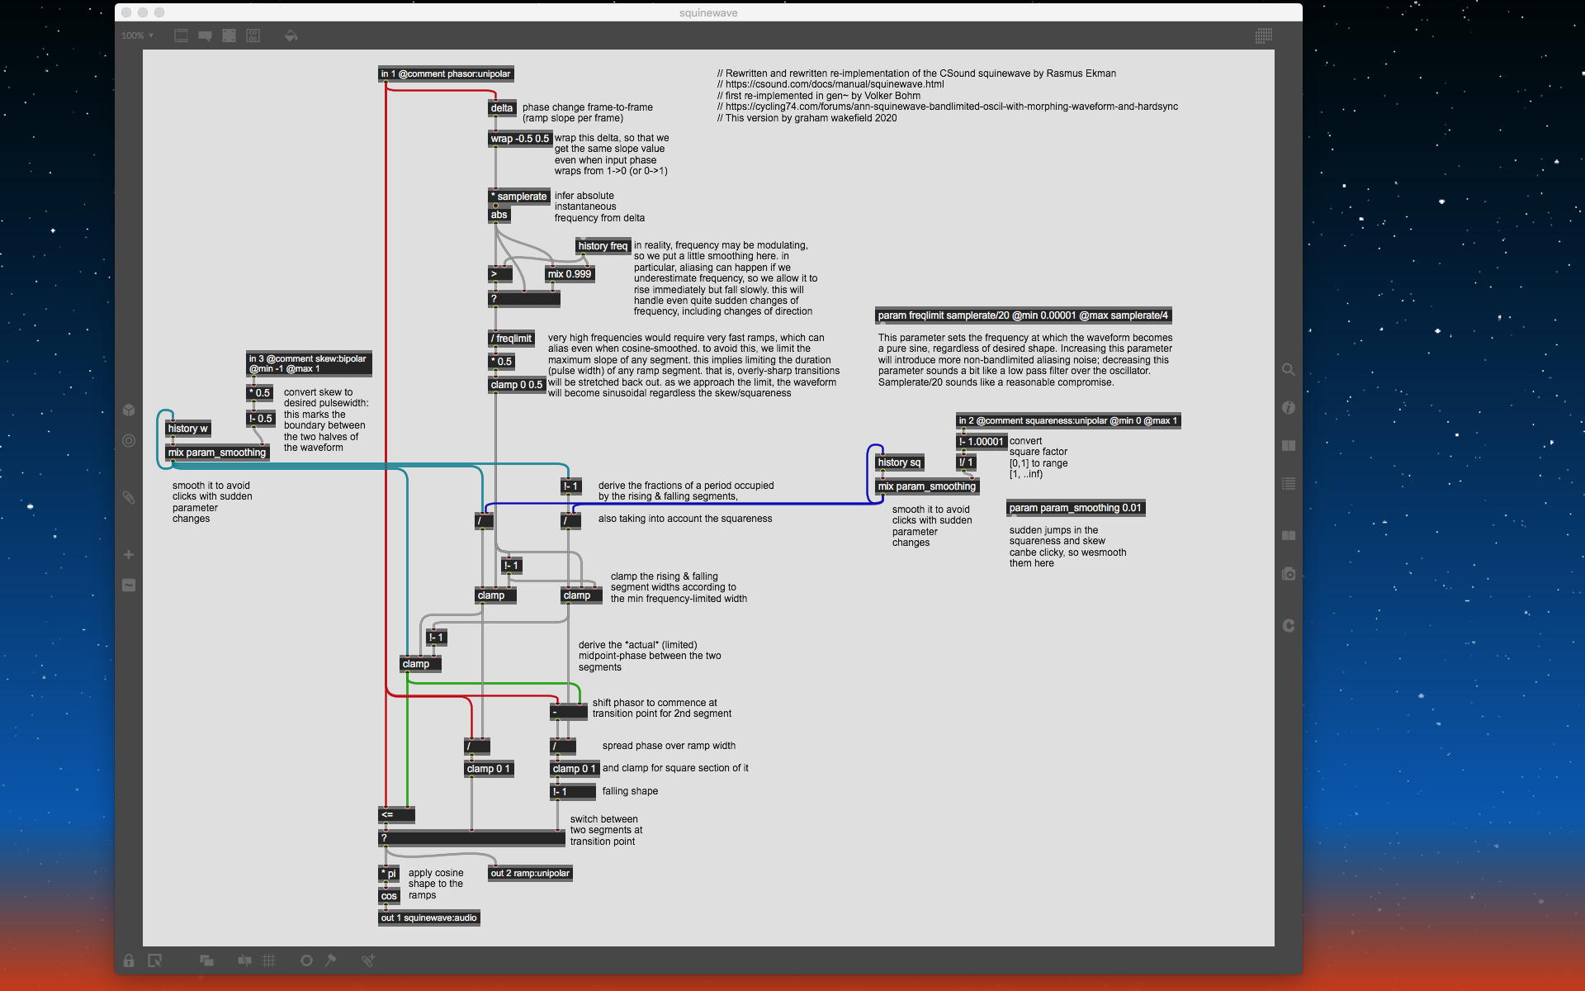Open the camera snapshots icon in right sidebar
This screenshot has height=991, width=1585.
[x=1288, y=574]
